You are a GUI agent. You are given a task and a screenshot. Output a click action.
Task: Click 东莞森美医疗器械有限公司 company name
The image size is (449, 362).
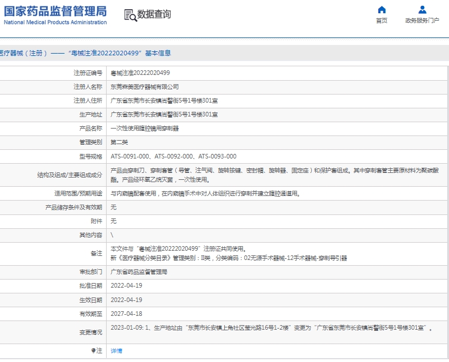(x=145, y=87)
